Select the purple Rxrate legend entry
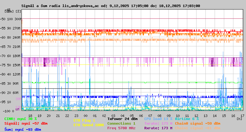Image resolution: width=246 pixels, height=132 pixels. click(158, 128)
